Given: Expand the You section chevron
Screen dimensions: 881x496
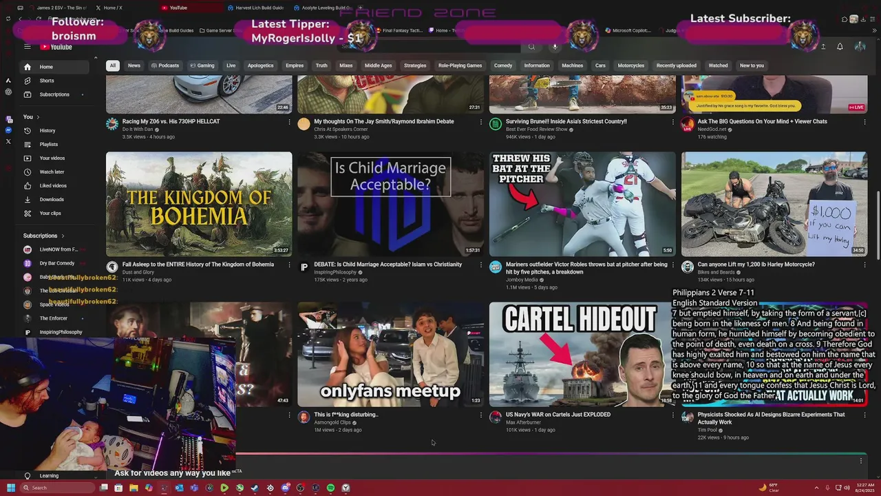Looking at the screenshot, I should click(x=38, y=117).
